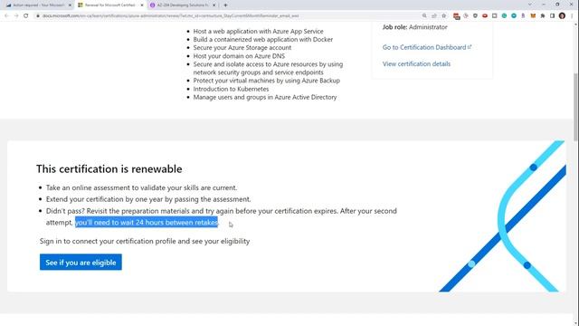Click See if you are eligible button
This screenshot has height=326, width=579.
tap(81, 262)
